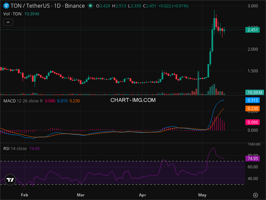Click the Apr label on time axis
The width and height of the screenshot is (266, 200).
[x=143, y=195]
